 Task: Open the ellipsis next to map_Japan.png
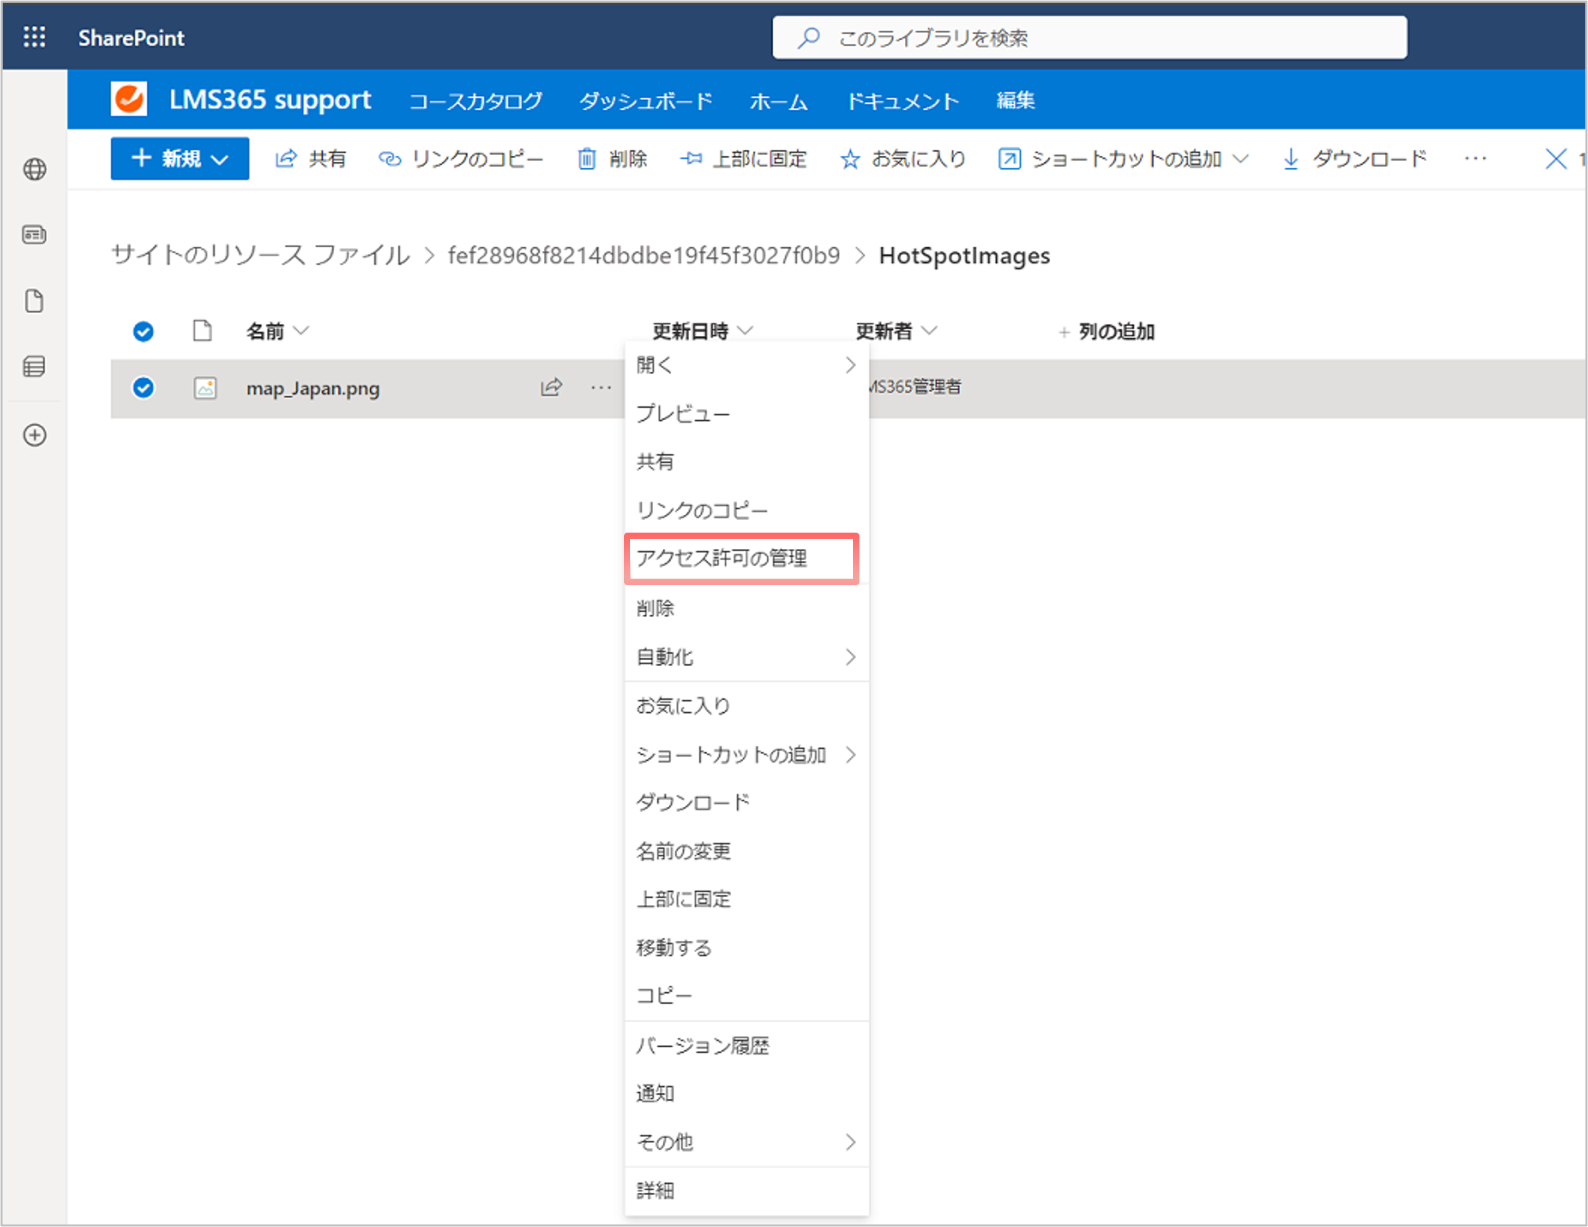[601, 387]
